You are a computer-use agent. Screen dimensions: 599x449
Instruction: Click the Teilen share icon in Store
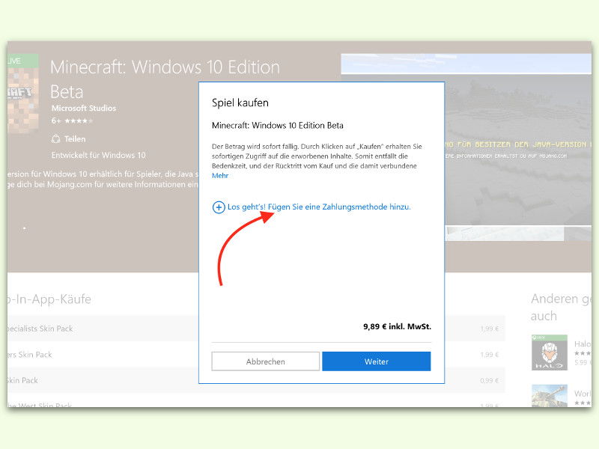[55, 139]
